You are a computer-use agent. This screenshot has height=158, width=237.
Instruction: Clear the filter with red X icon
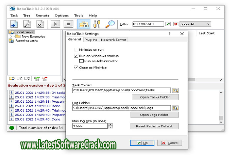[175, 24]
